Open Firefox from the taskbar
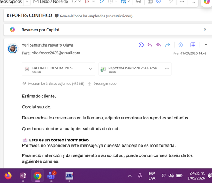This screenshot has width=212, height=183. coord(8,176)
